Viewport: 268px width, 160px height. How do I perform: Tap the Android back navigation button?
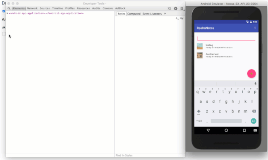208,130
